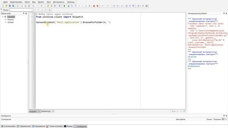The width and height of the screenshot is (228, 128).
Task: Open the Поиск menu
Action: click(27, 2)
